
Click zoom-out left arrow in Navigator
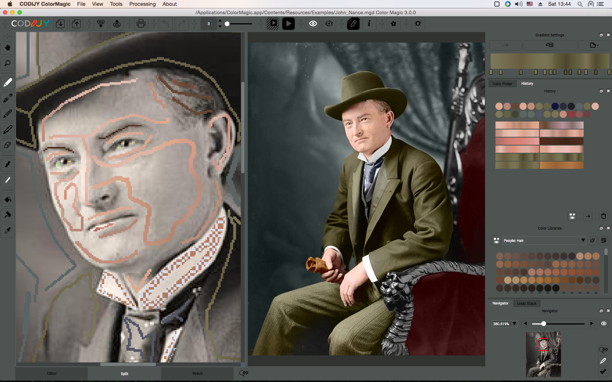525,323
